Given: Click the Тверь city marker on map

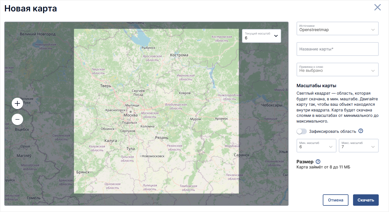Looking at the screenshot, I should click(x=106, y=82).
